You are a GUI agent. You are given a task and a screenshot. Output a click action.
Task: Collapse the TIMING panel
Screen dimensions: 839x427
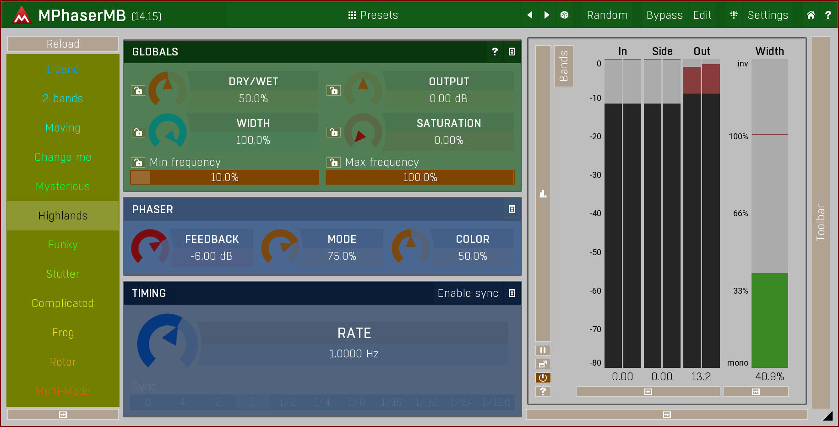click(x=512, y=293)
